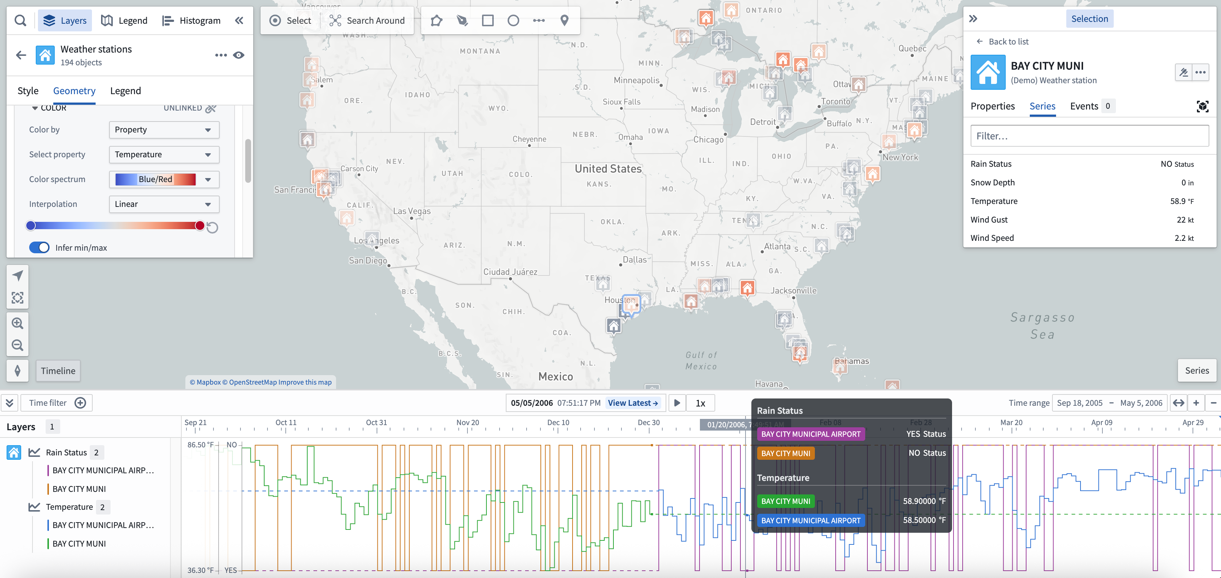The height and width of the screenshot is (578, 1221).
Task: Open the Properties tab
Action: (993, 106)
